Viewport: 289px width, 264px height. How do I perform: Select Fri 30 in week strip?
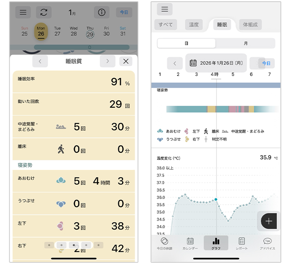pos(106,31)
